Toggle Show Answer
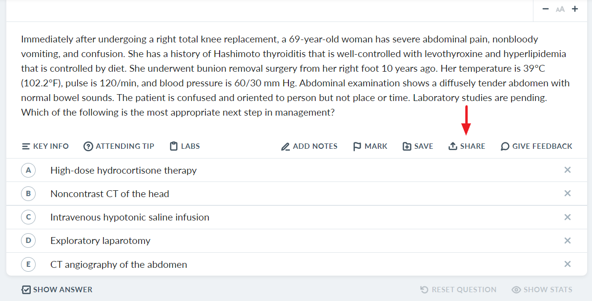This screenshot has height=301, width=592. [x=57, y=290]
